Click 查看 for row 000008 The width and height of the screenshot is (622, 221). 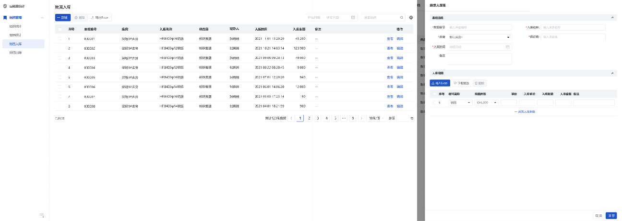tap(390, 106)
